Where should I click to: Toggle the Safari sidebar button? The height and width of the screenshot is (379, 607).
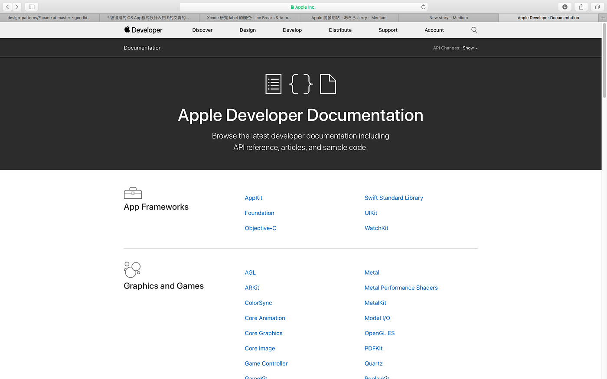pyautogui.click(x=32, y=7)
